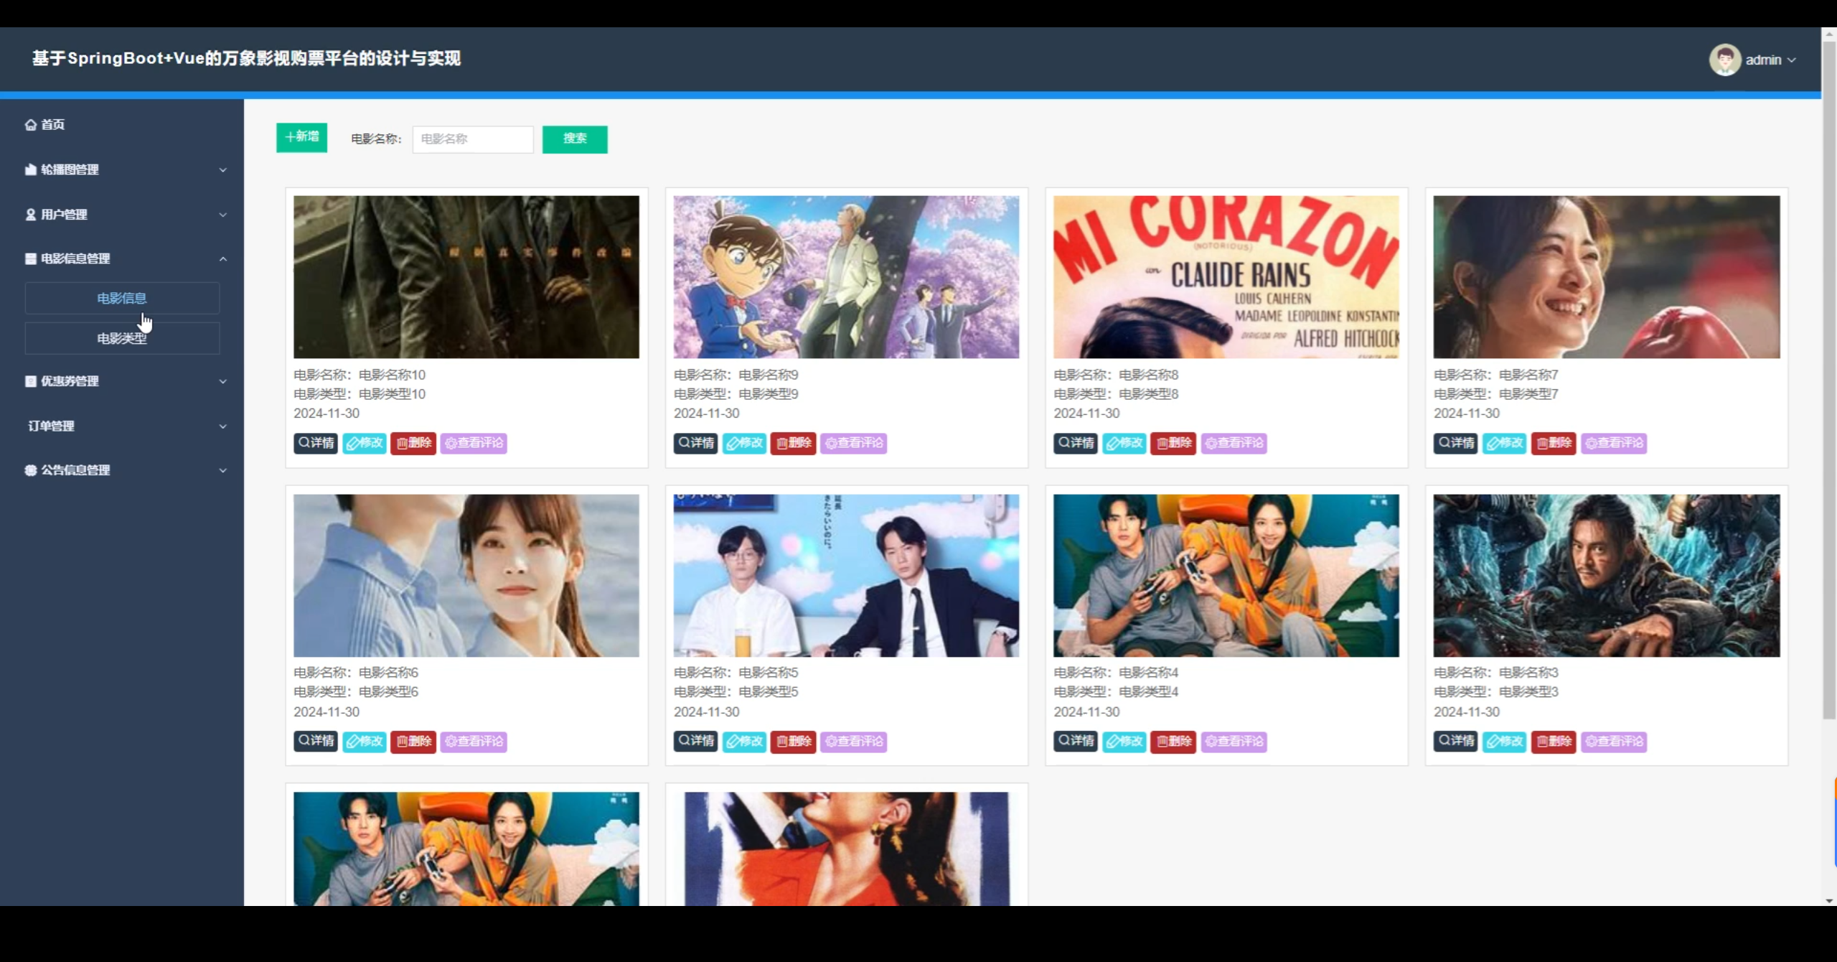Click 详情 for 电影名称10
1837x962 pixels.
[x=316, y=443]
